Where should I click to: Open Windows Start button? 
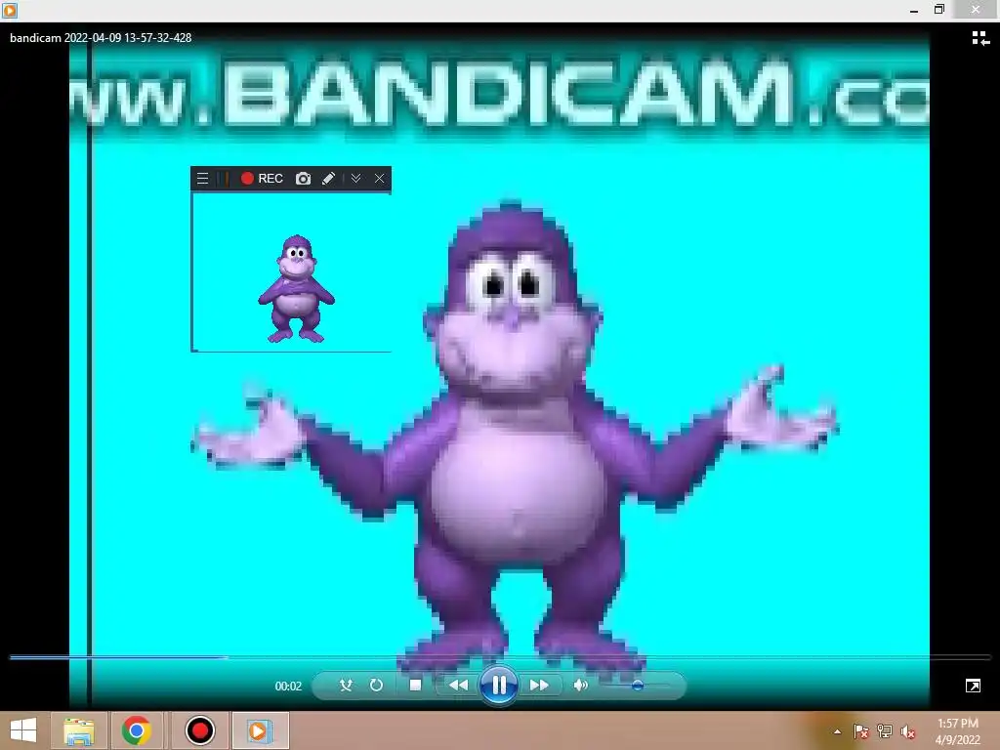[x=23, y=730]
